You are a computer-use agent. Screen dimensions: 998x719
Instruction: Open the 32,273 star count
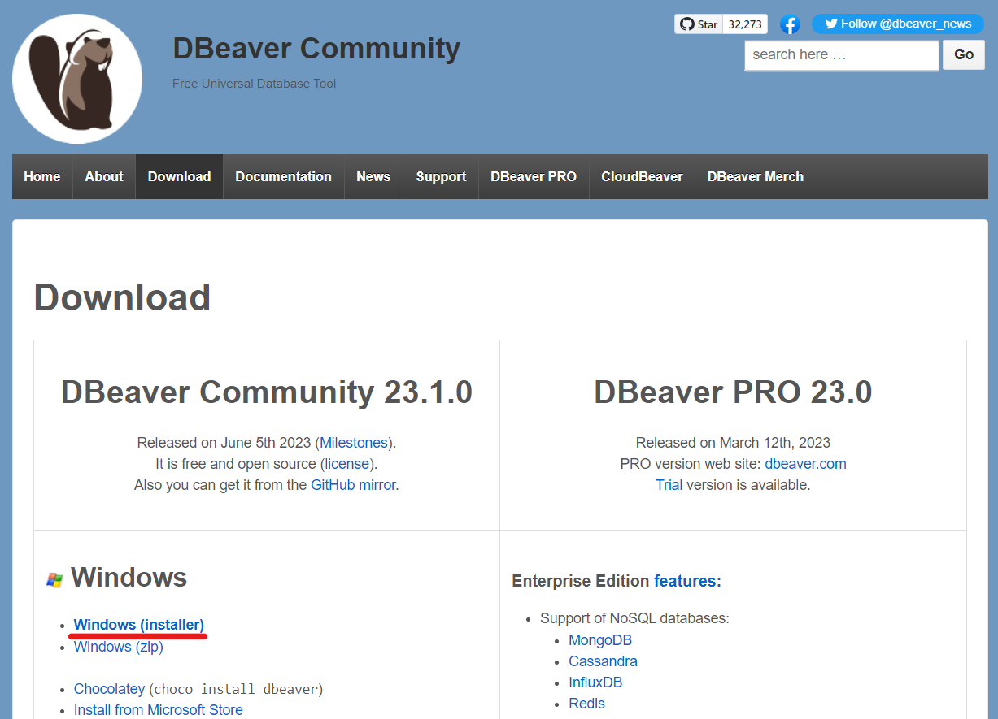[x=745, y=24]
